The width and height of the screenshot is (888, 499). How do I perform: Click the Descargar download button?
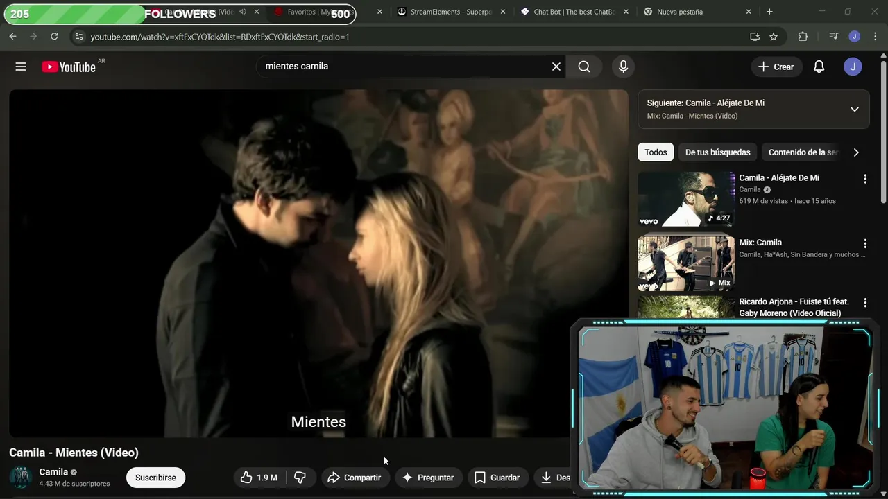tap(554, 478)
